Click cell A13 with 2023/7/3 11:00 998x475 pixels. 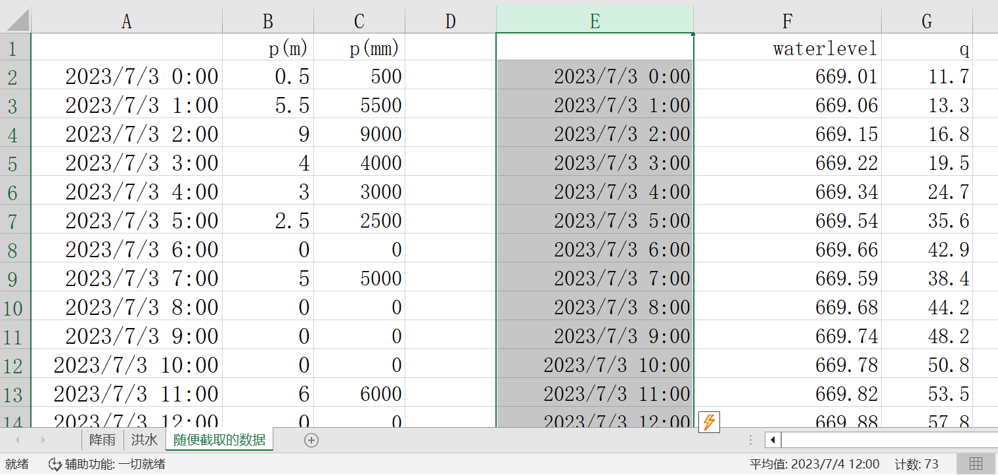[x=127, y=394]
